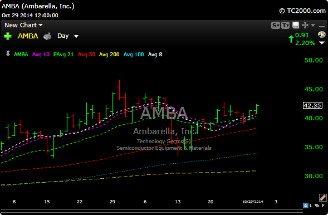Click the 13 date label on time axis
The image size is (328, 215).
coord(178,202)
